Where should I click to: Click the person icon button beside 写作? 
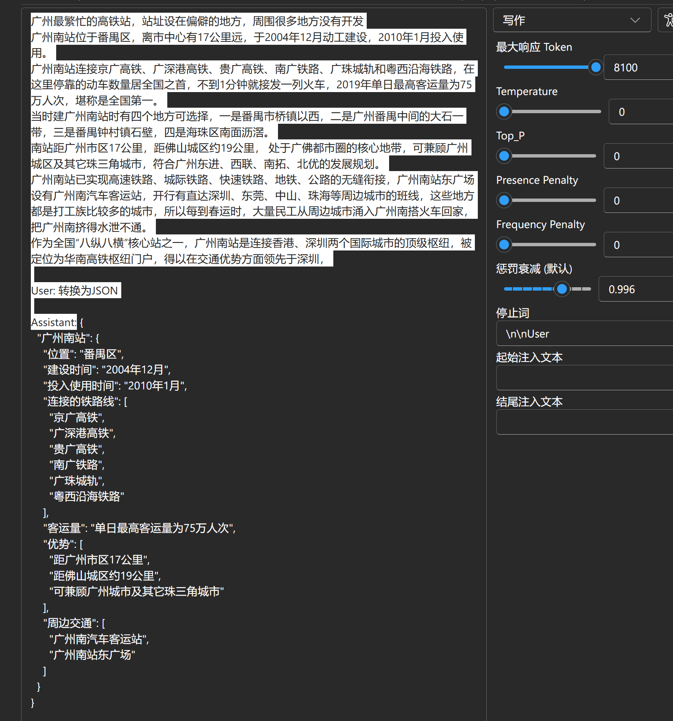click(668, 20)
